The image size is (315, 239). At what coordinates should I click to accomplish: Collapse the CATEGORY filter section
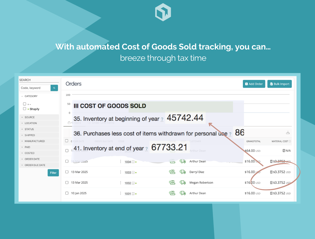39,96
